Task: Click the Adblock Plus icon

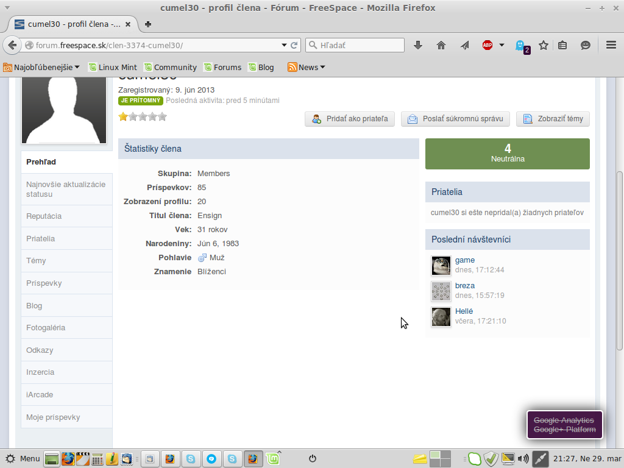Action: coord(487,45)
